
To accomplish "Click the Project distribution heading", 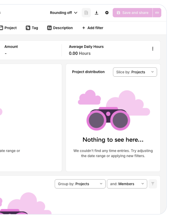I will pos(88,72).
